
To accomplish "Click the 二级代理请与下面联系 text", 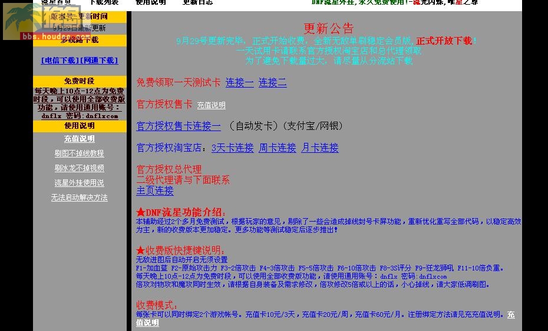I will pos(183,180).
